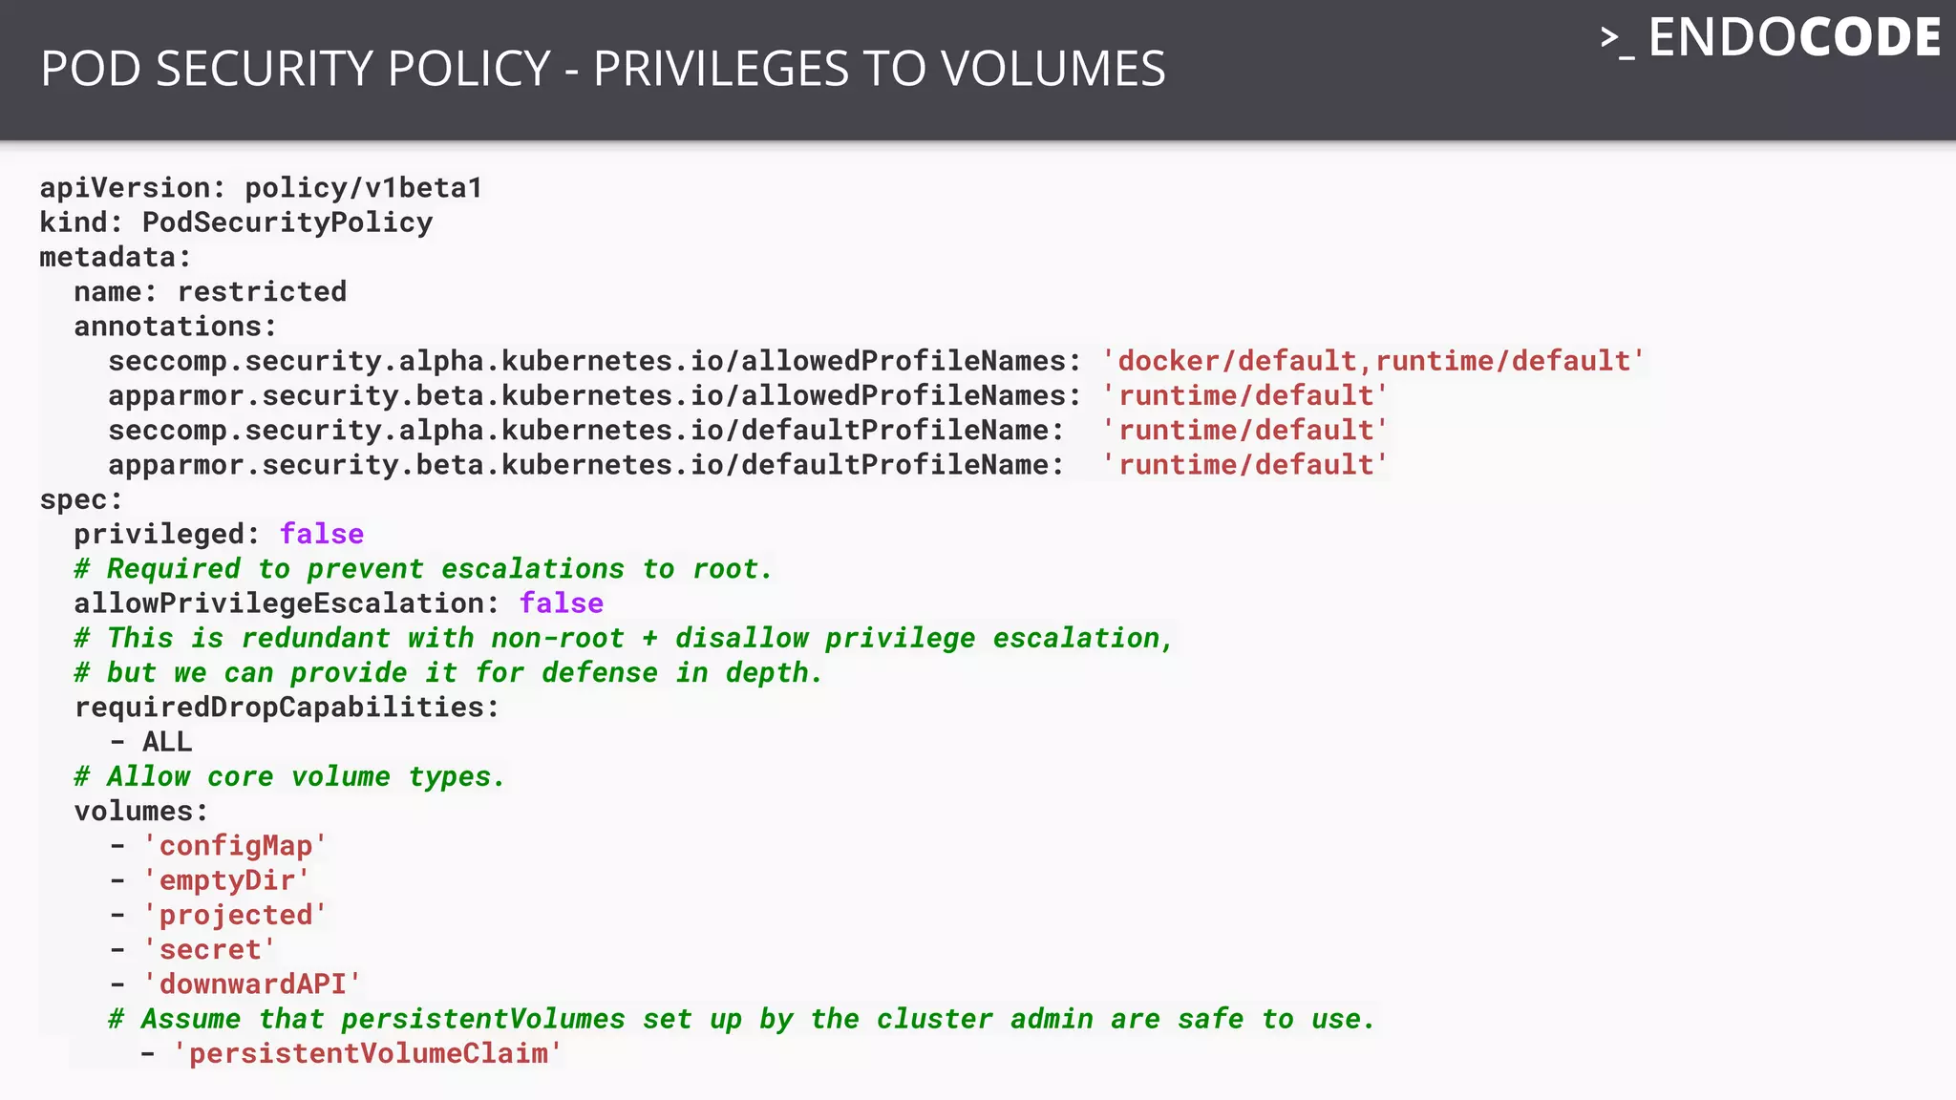Image resolution: width=1956 pixels, height=1100 pixels.
Task: Click the 'spec:' key
Action: [x=81, y=499]
